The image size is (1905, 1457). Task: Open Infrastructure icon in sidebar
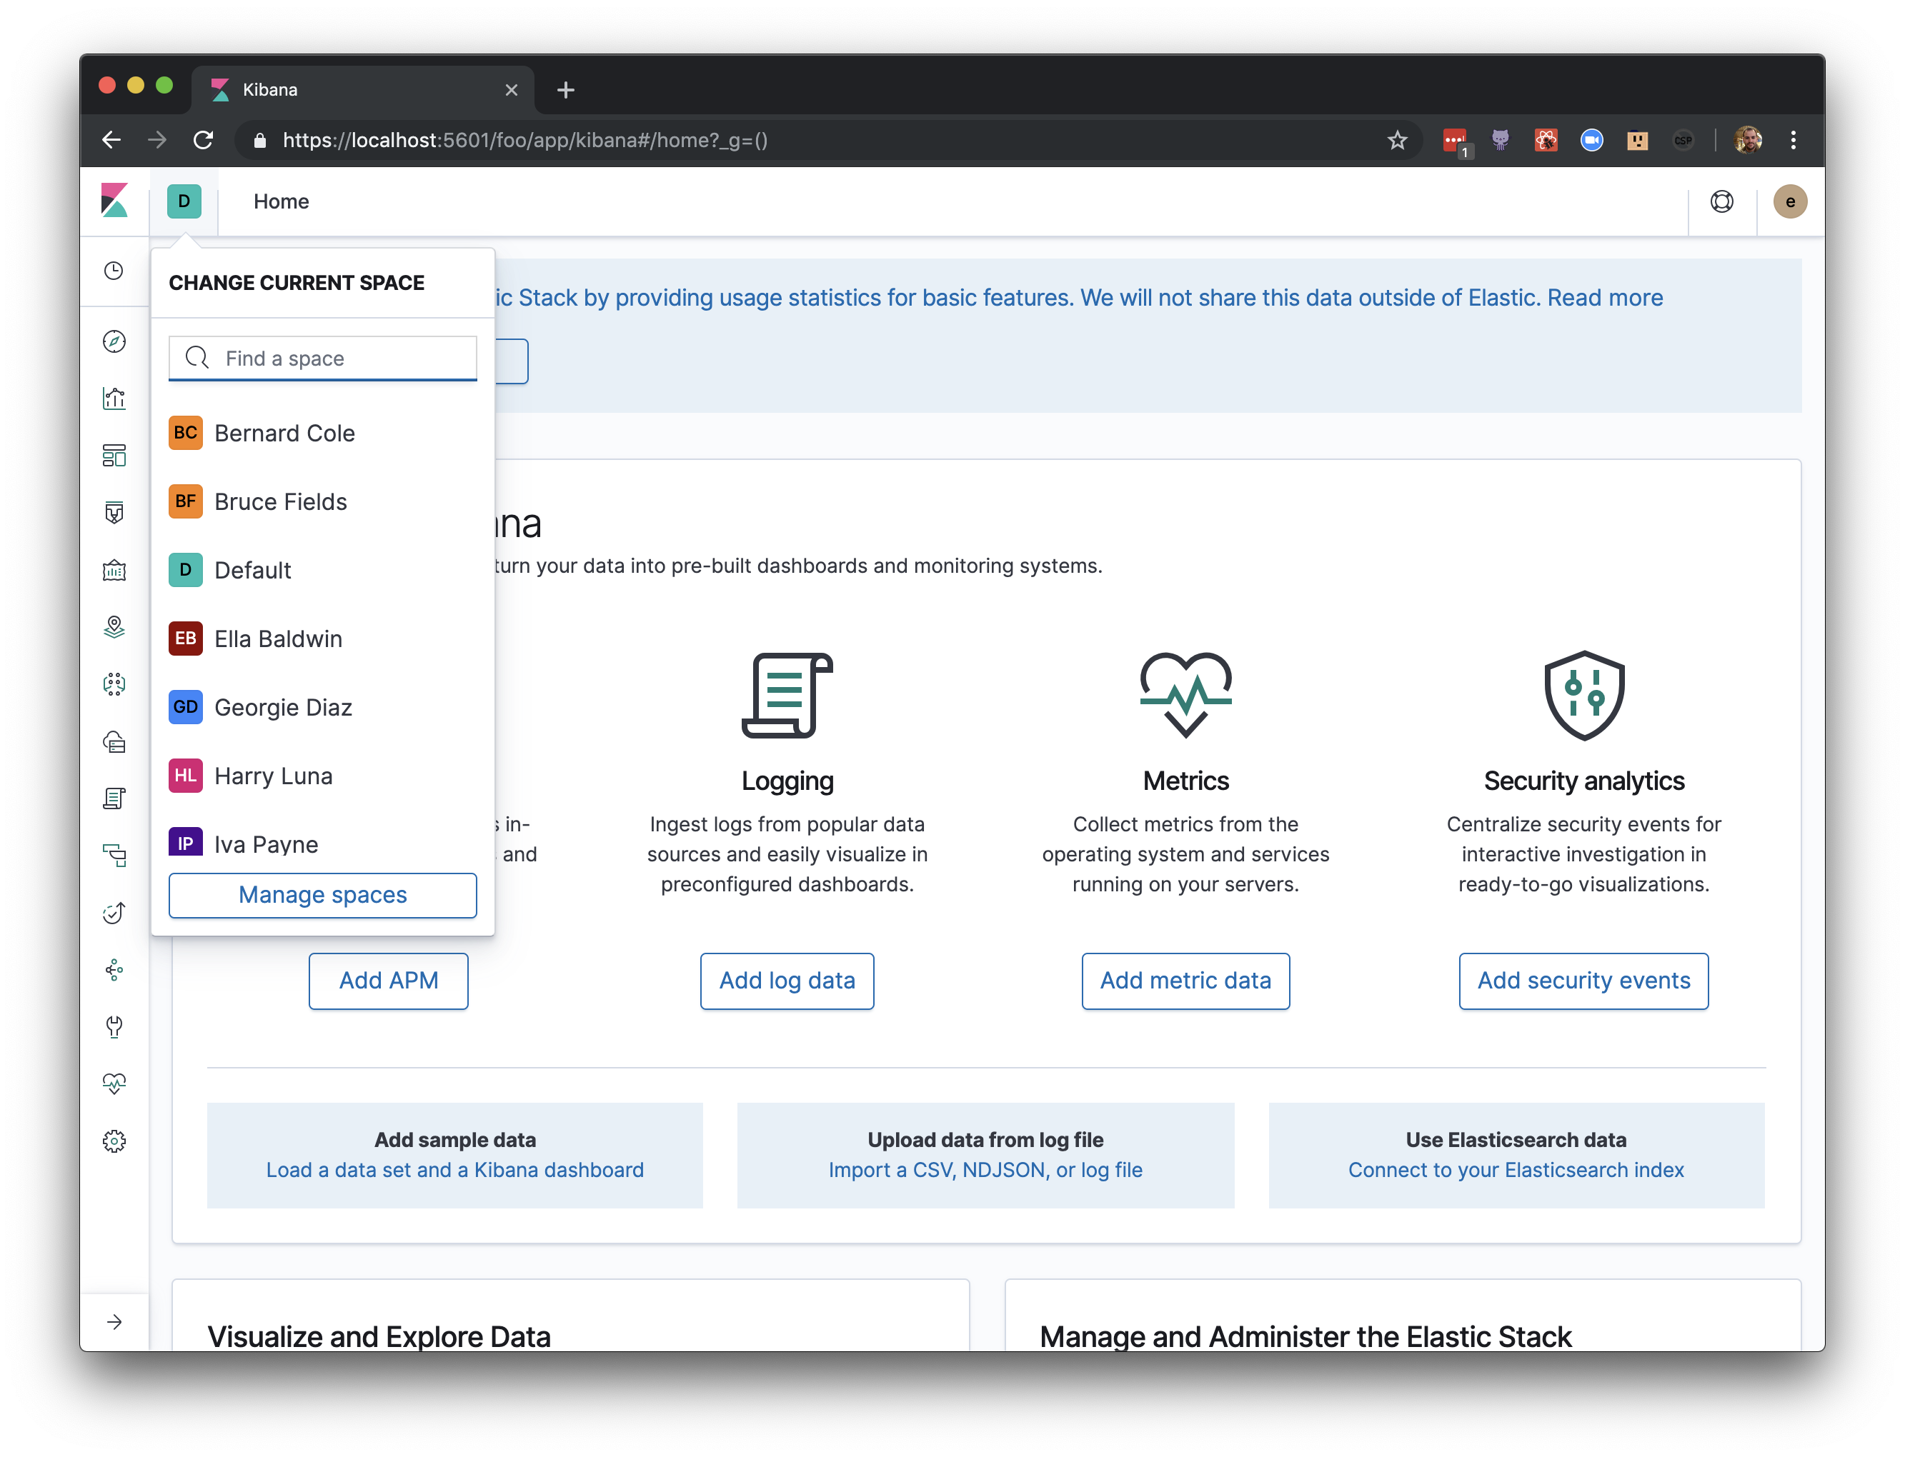114,741
